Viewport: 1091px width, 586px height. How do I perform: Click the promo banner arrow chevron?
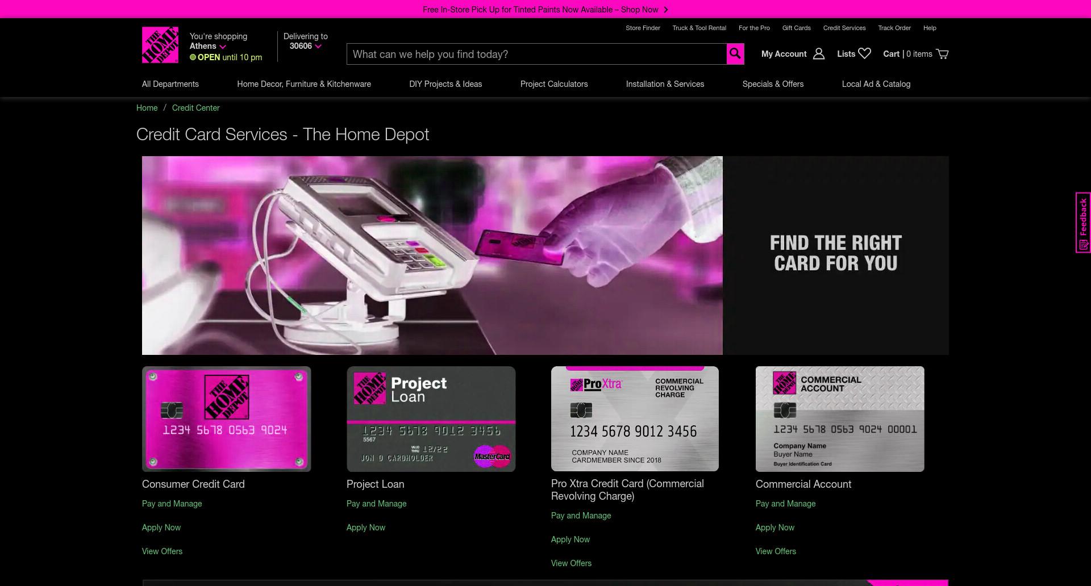coord(666,10)
